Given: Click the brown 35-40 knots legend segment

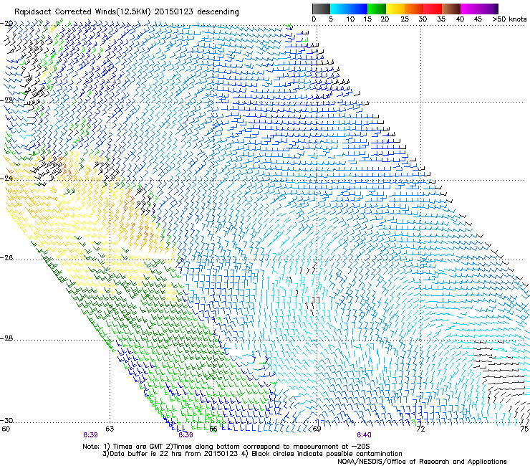Looking at the screenshot, I should point(451,9).
